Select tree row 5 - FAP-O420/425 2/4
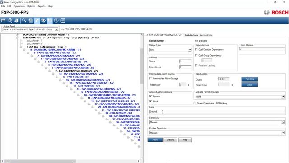 tap(66, 62)
